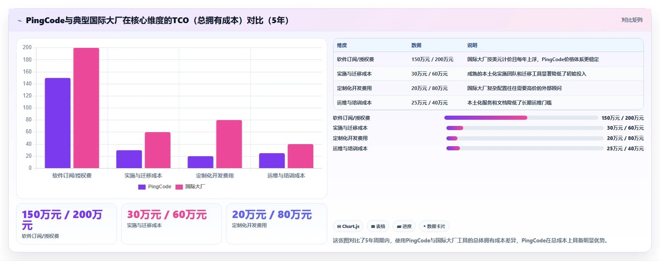Click table cell 150万元 / 200万元
This screenshot has width=660, height=261.
[x=432, y=59]
